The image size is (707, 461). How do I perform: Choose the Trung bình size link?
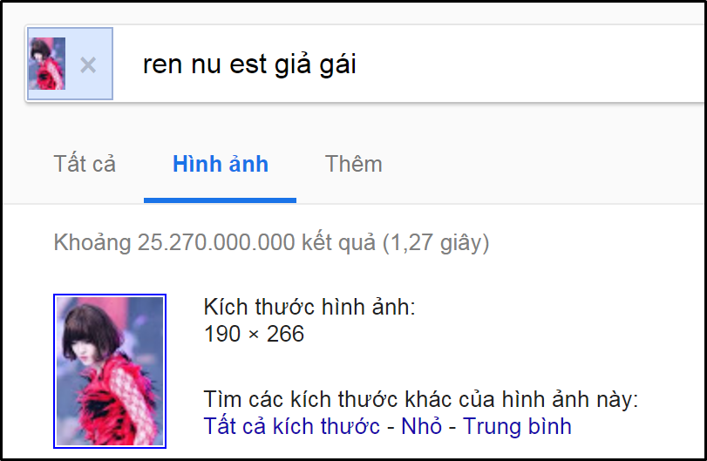coord(517,426)
